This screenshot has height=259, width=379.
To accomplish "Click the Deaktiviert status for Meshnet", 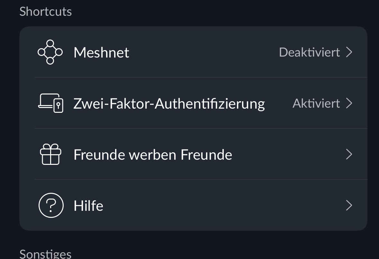I will (309, 52).
